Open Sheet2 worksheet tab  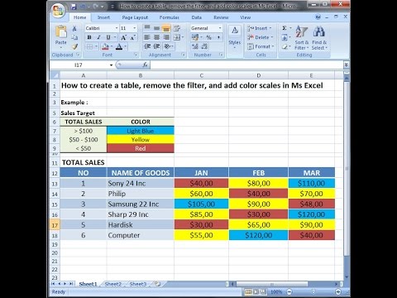113,284
